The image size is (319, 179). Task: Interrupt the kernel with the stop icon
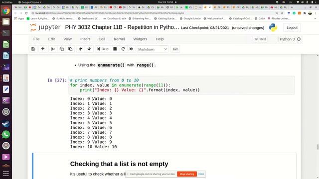point(115,49)
